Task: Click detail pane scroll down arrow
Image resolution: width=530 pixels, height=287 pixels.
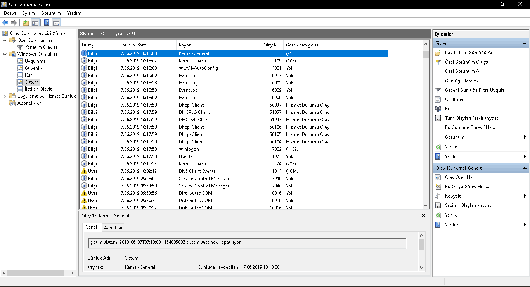Action: (x=422, y=267)
